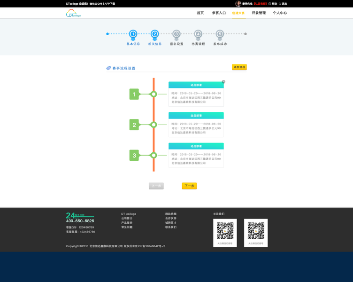Click the 关注我们 footer heading
The height and width of the screenshot is (282, 353).
pyautogui.click(x=219, y=214)
